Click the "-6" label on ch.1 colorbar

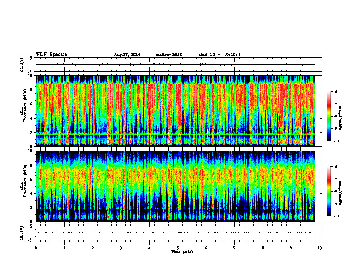point(335,92)
